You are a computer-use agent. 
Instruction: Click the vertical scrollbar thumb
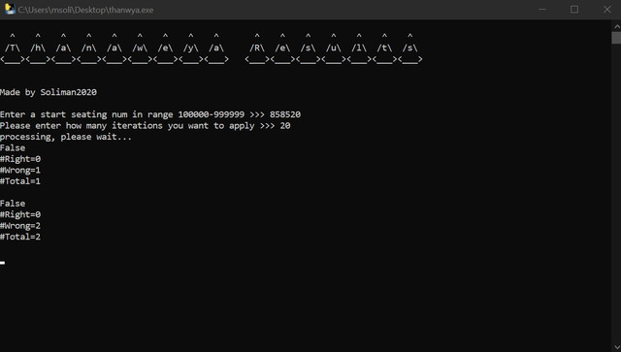(617, 38)
